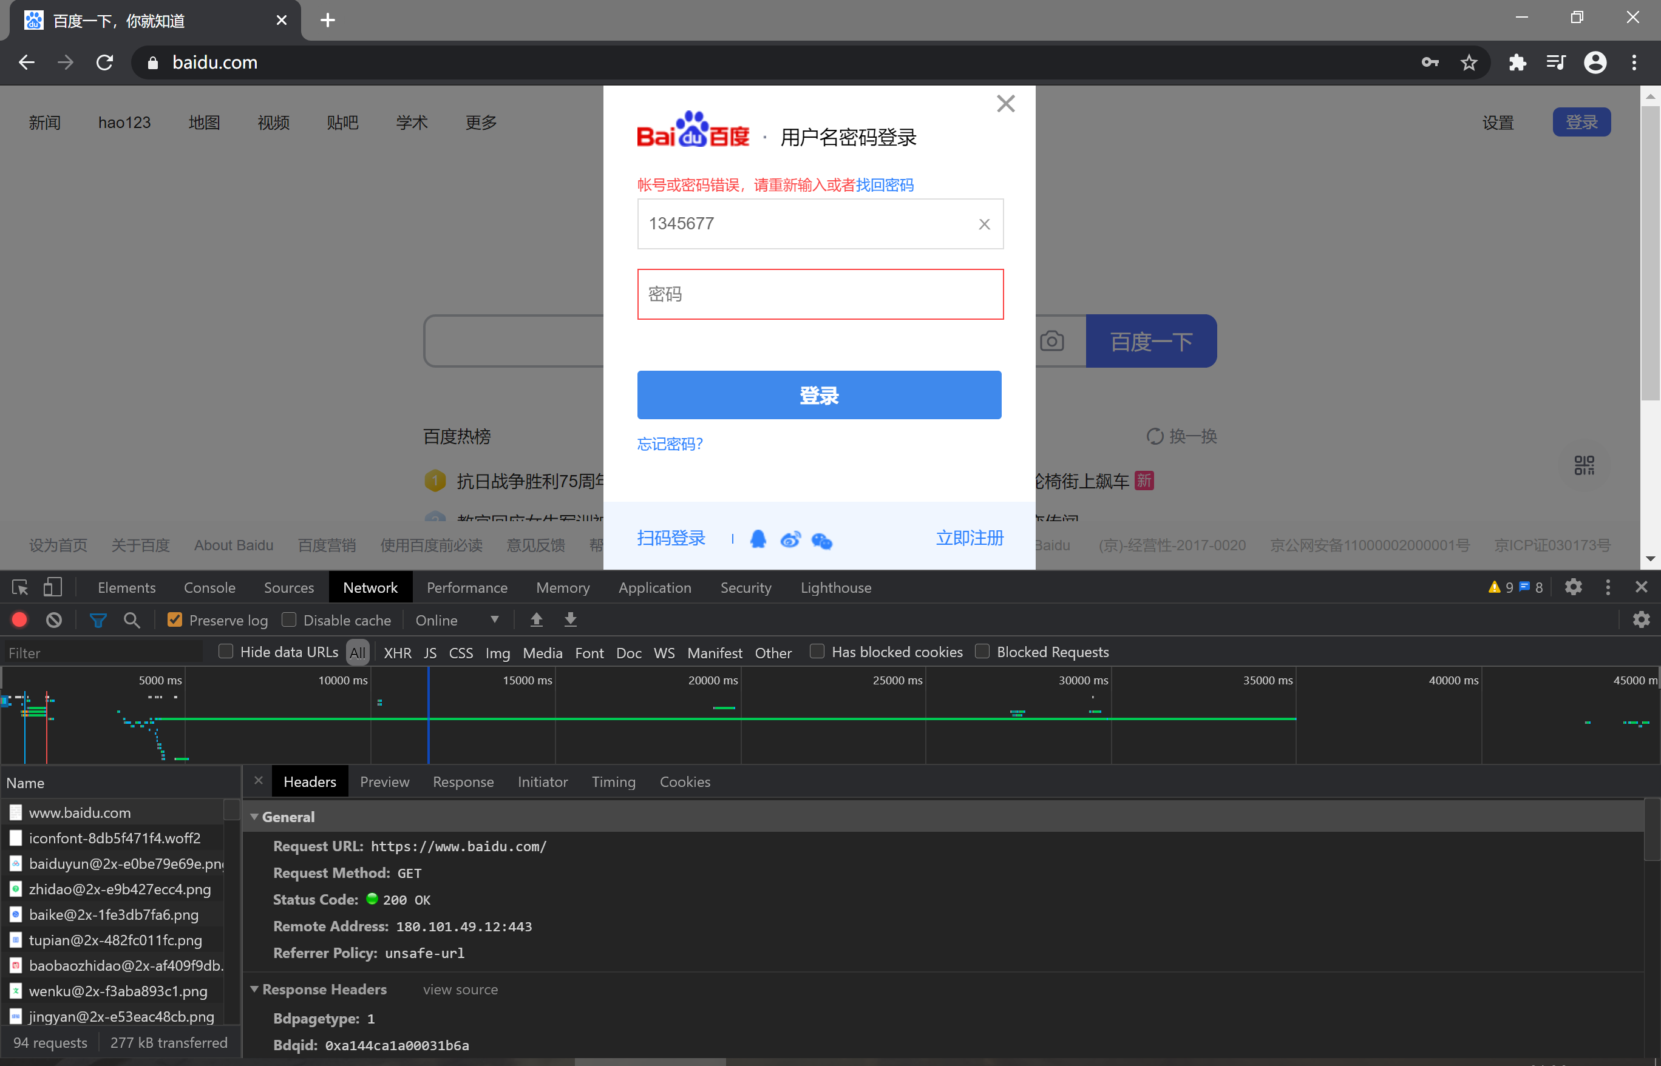Filter requests by XHR type

pos(398,653)
